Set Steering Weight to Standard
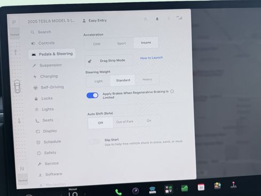 pos(123,80)
